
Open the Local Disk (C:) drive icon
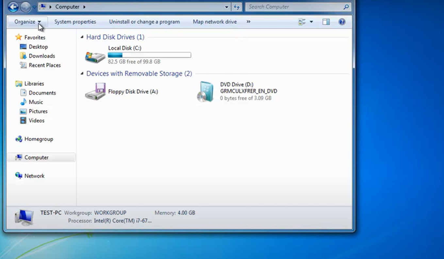click(95, 57)
